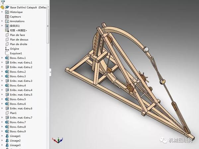Select Boss.-Extru.8 in the tree
The image size is (199, 149).
point(18,127)
